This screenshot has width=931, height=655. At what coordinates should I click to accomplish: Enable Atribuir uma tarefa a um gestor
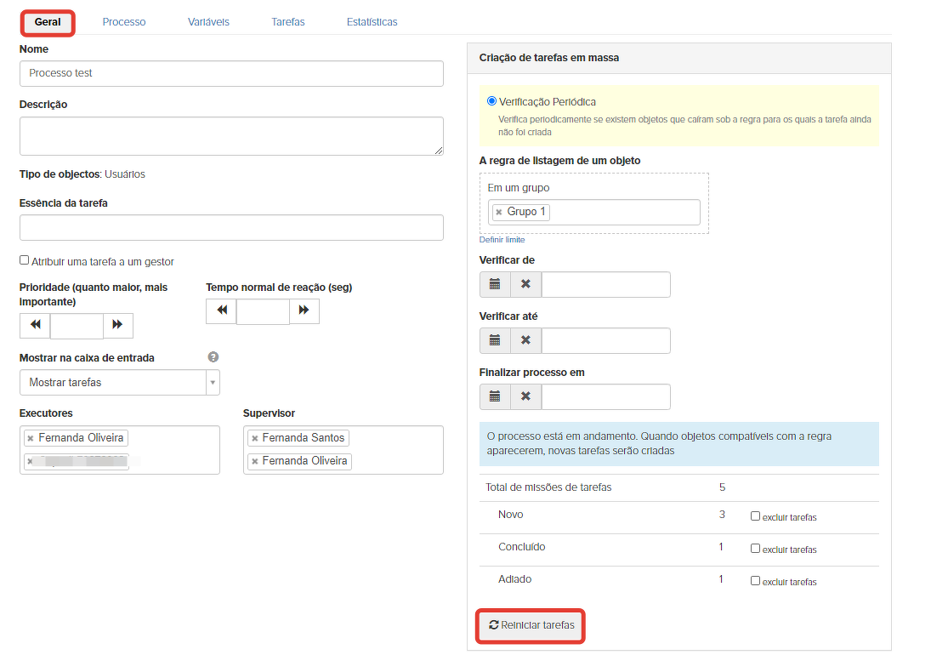[25, 260]
